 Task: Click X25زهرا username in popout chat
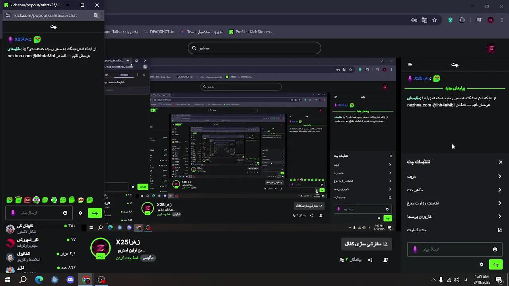23,39
